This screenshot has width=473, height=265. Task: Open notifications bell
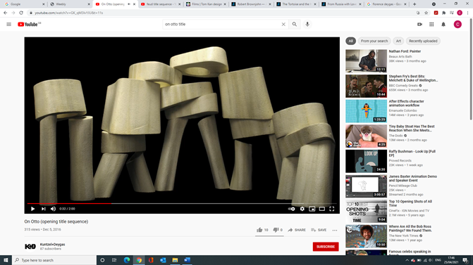pyautogui.click(x=443, y=25)
